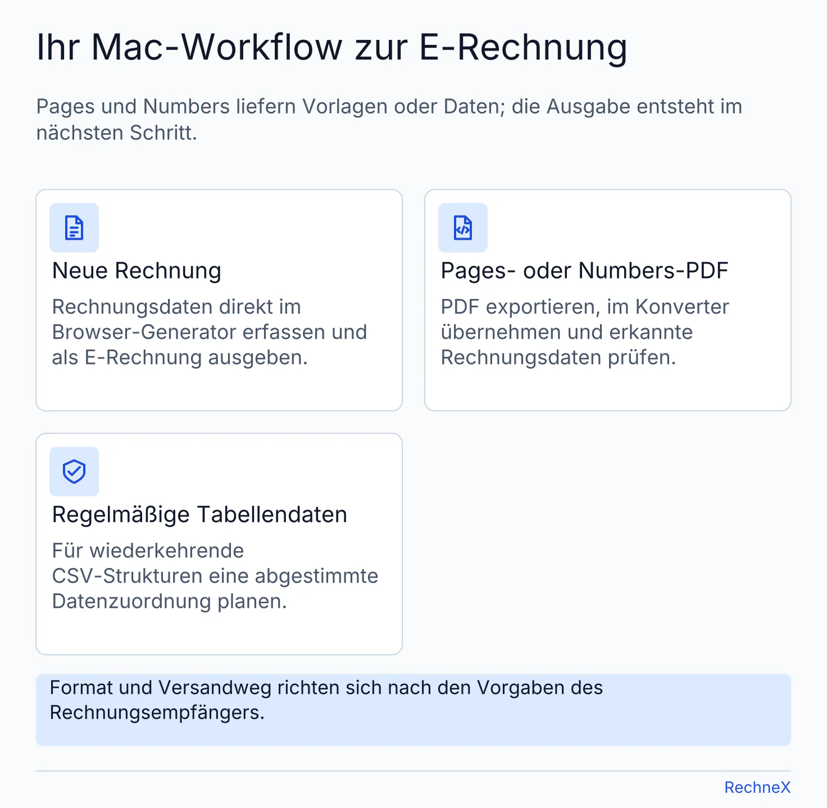Click the description Für wiederkehrende CSV-Strukturen
The image size is (827, 808).
(x=215, y=576)
